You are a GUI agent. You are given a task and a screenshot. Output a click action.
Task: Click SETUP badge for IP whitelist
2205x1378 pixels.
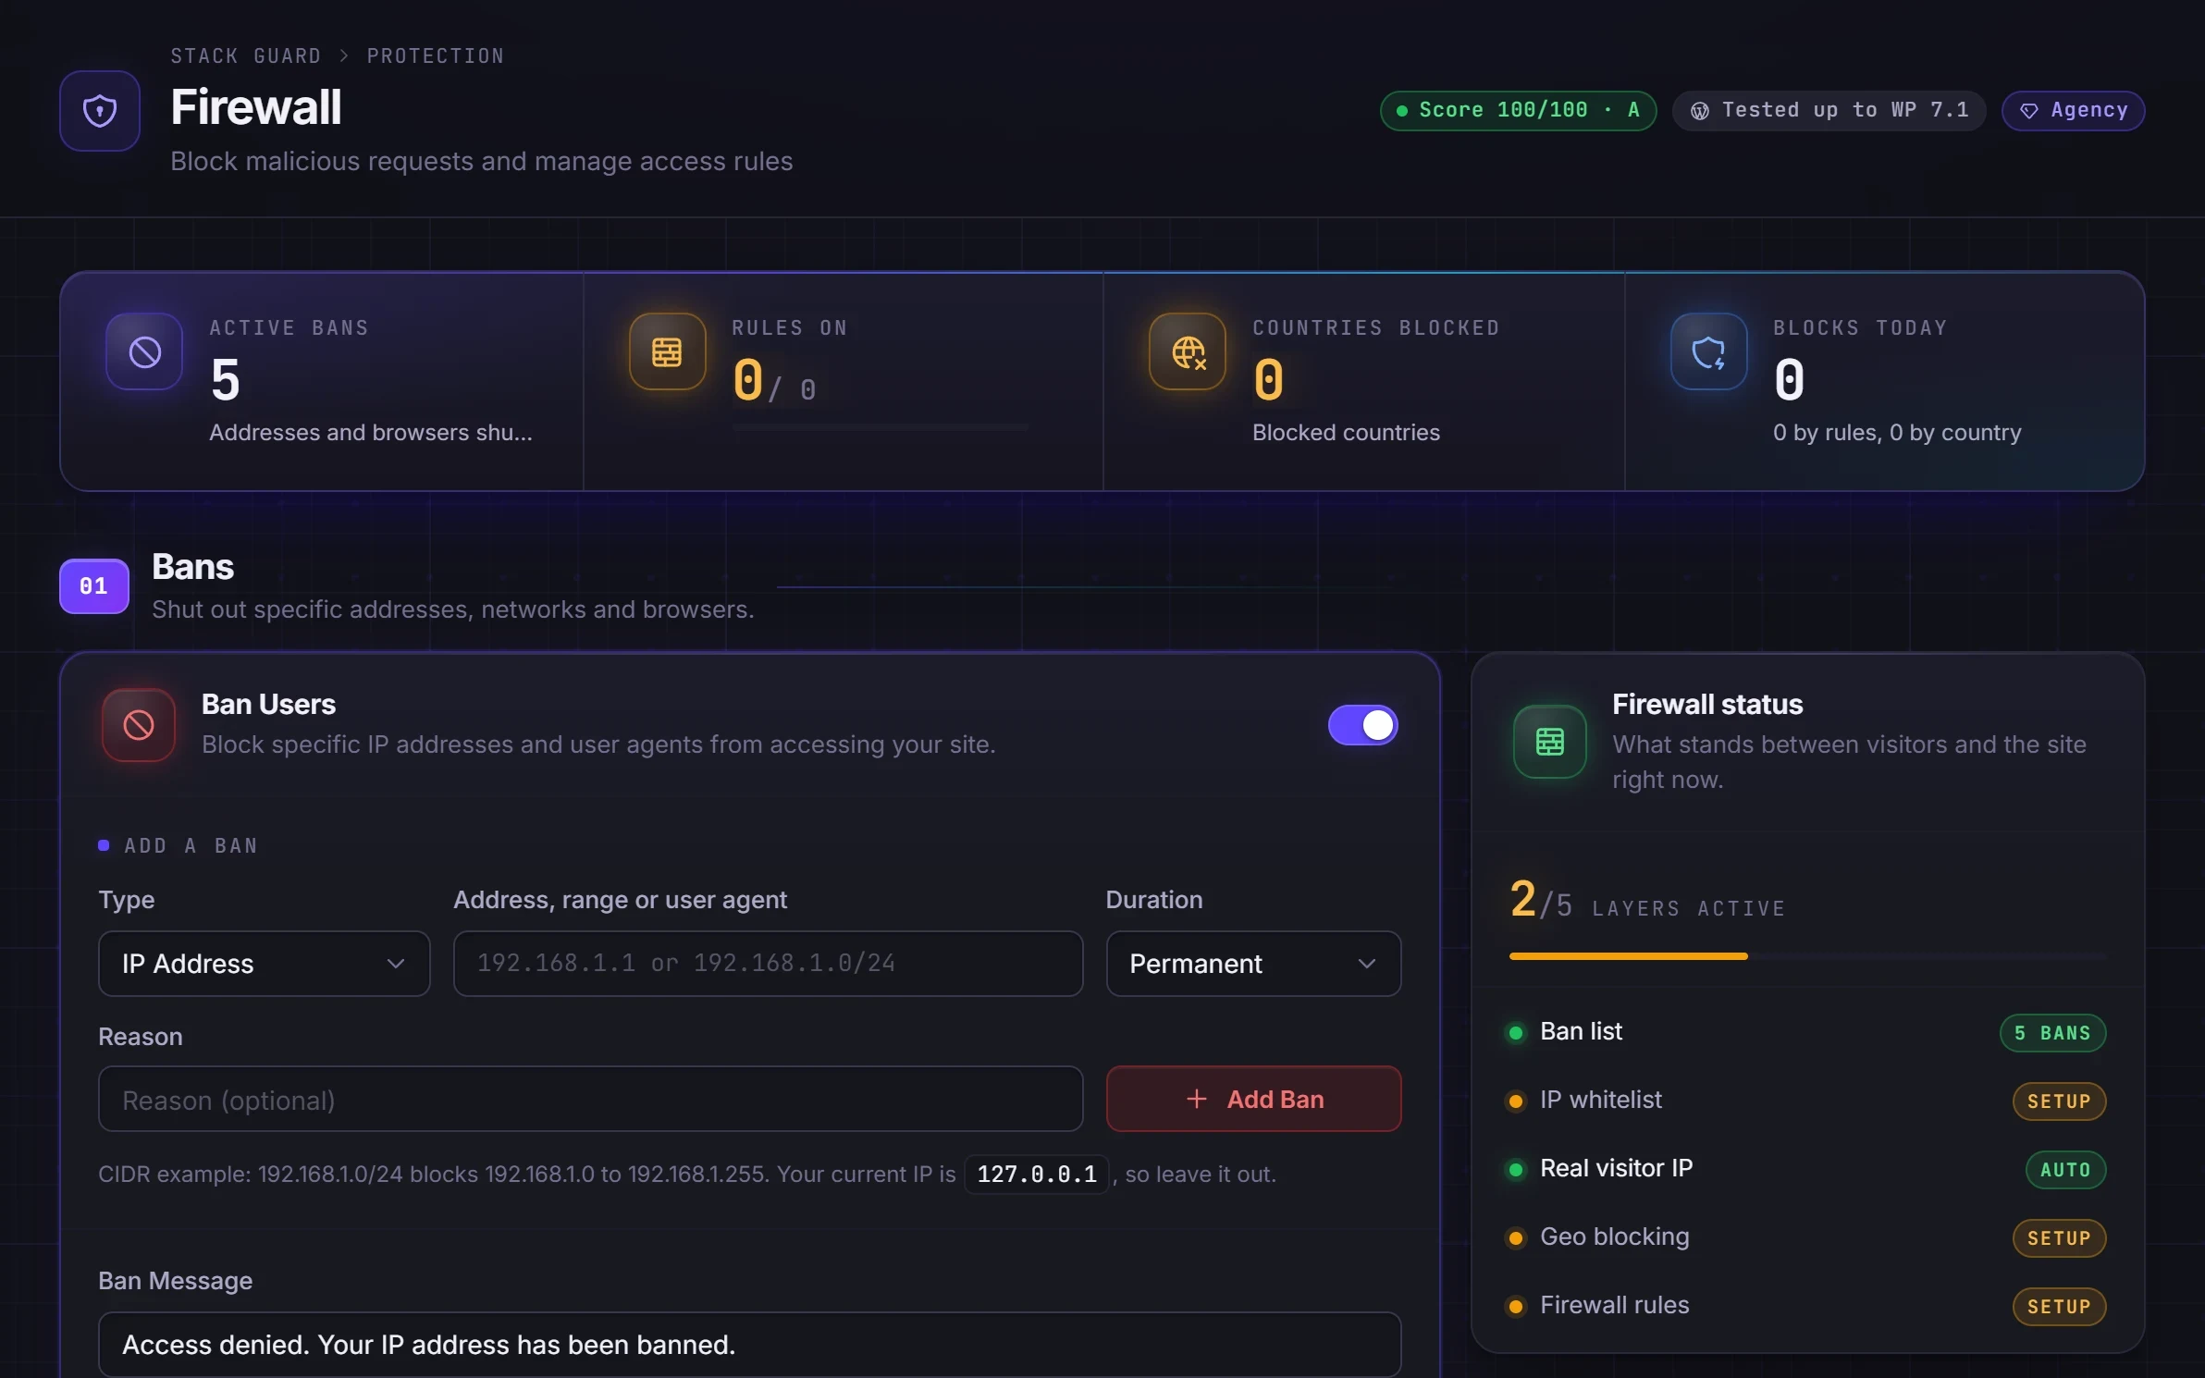point(2060,1101)
